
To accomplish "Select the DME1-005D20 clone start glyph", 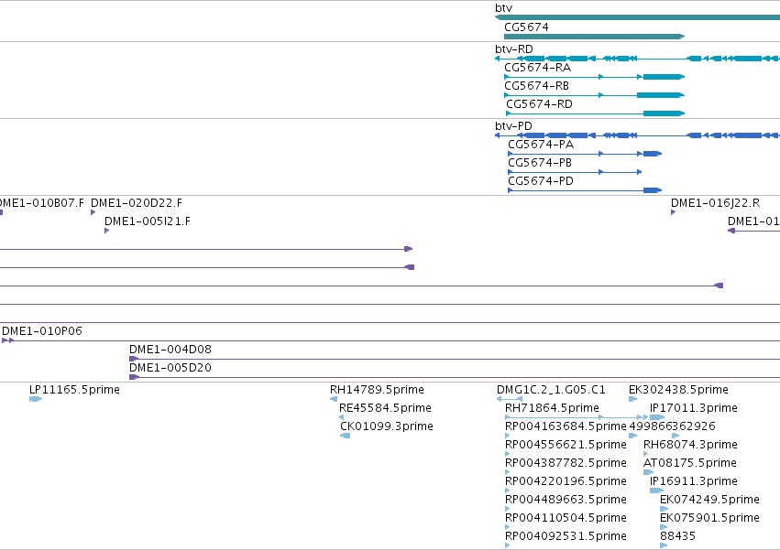I will [x=135, y=378].
